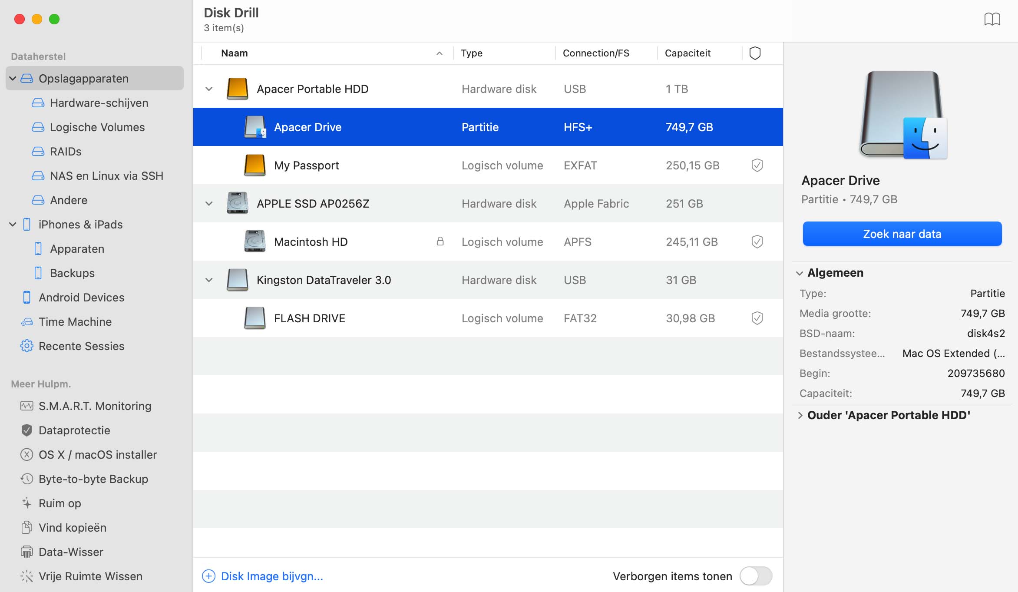This screenshot has width=1018, height=592.
Task: Click the shield icon on Macintosh HD row
Action: pyautogui.click(x=757, y=241)
